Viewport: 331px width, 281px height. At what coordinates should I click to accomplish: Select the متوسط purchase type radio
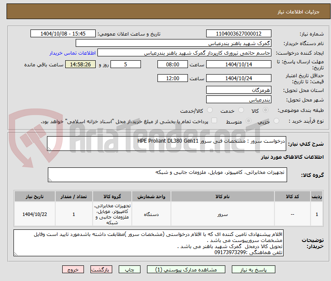pyautogui.click(x=248, y=121)
